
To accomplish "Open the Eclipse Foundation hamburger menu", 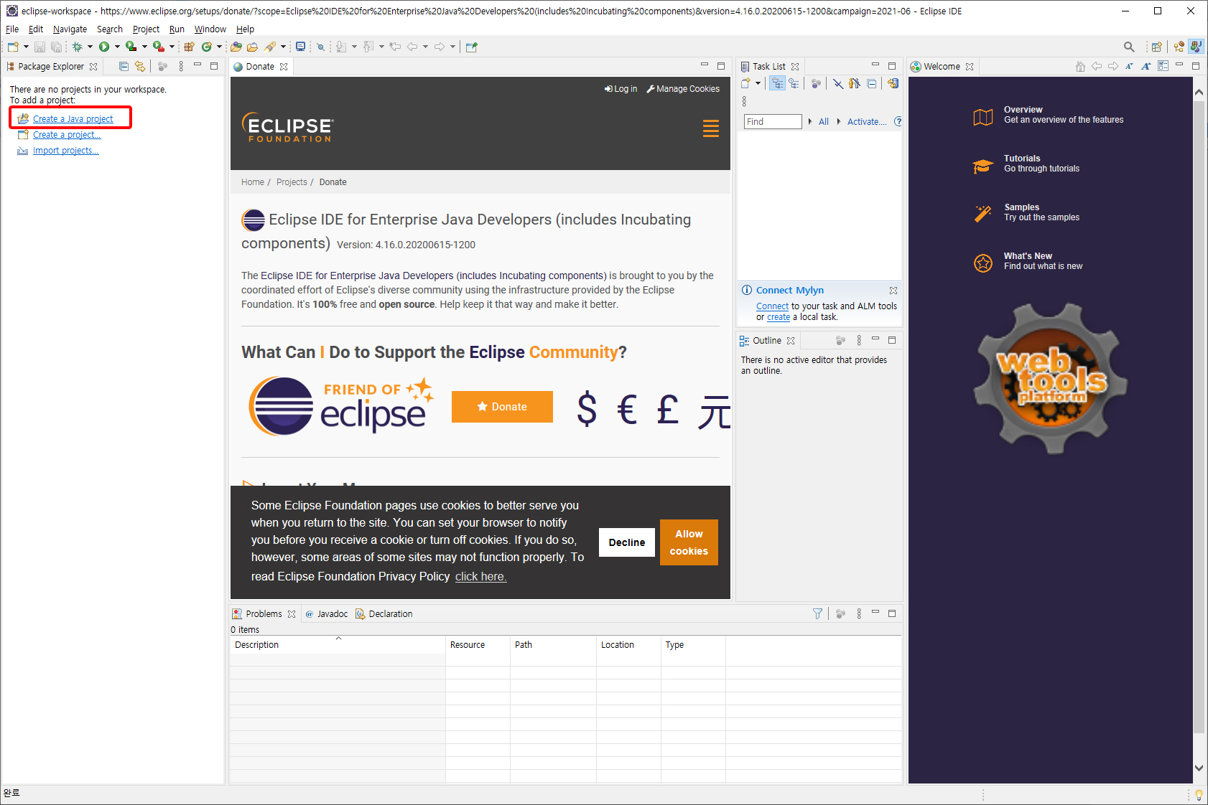I will point(711,128).
